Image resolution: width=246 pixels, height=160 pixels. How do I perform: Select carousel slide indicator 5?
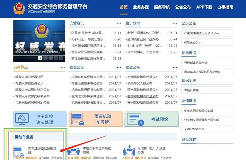(x=61, y=58)
